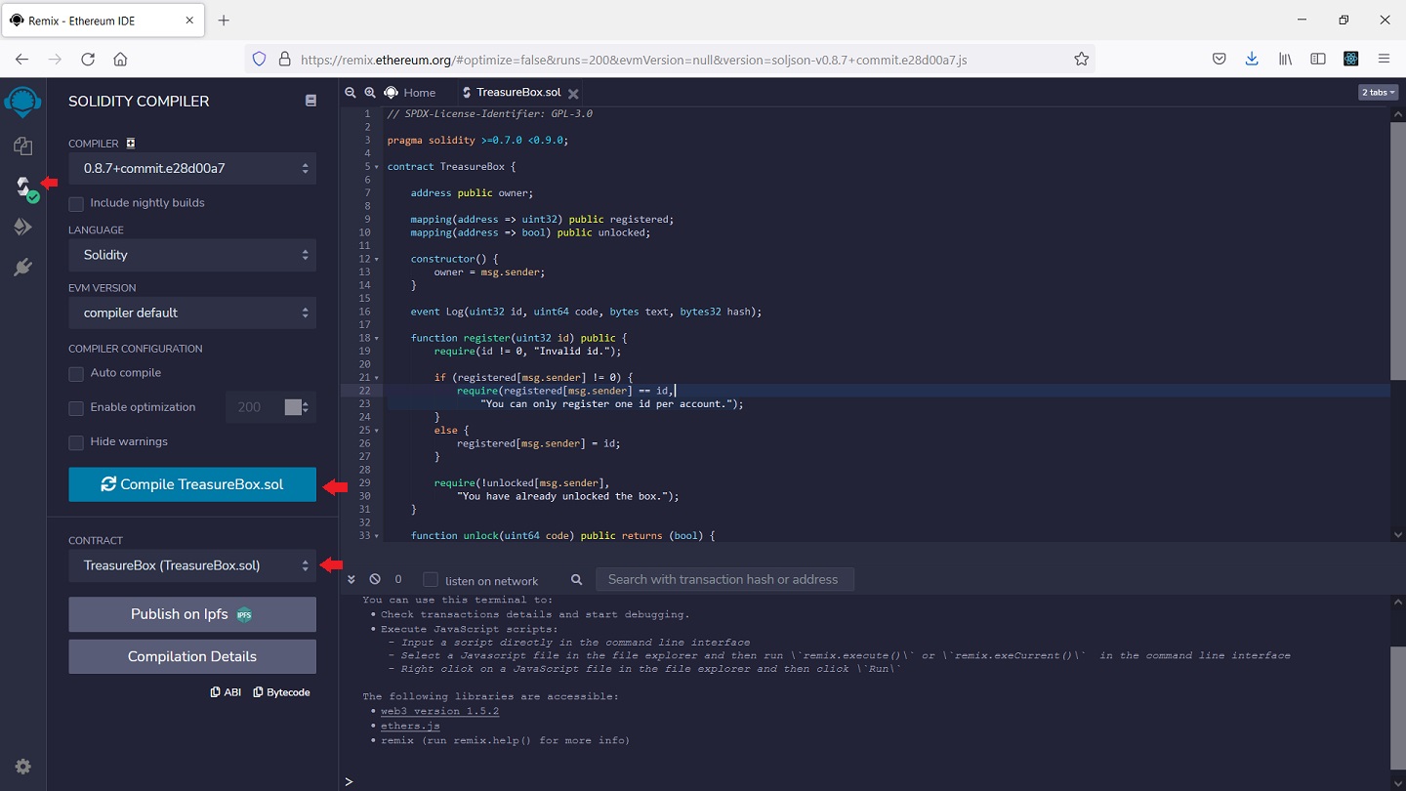
Task: Open the Plugin Manager plug icon
Action: point(22,268)
